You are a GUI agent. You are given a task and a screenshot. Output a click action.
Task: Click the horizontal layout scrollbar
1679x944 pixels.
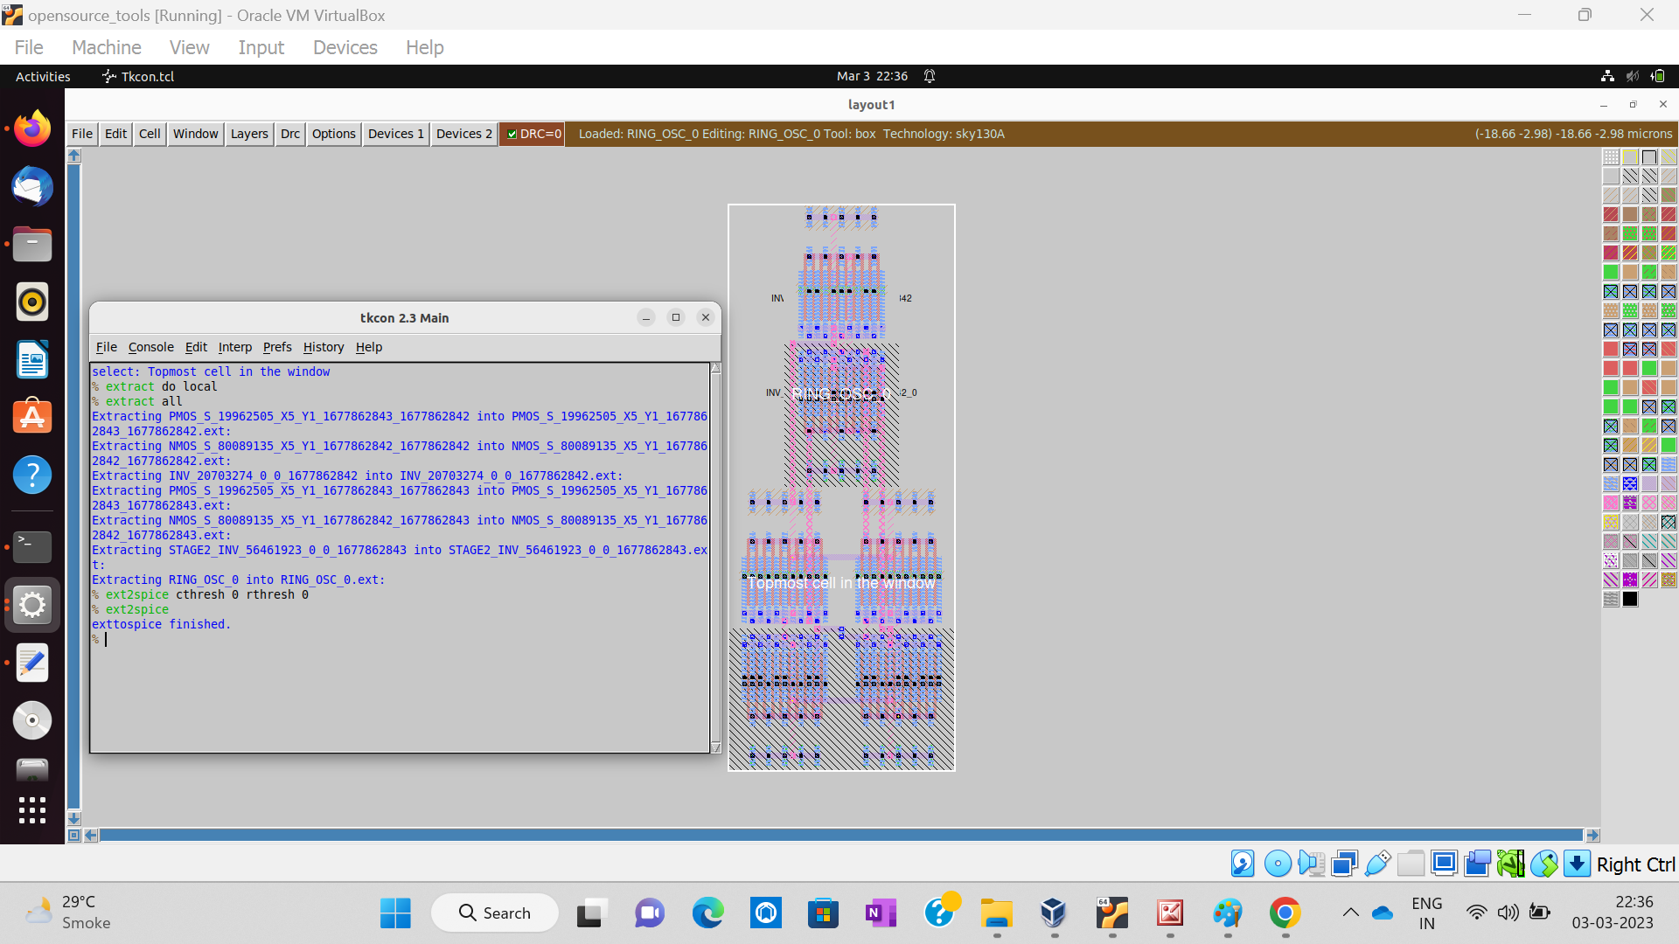[x=839, y=836]
